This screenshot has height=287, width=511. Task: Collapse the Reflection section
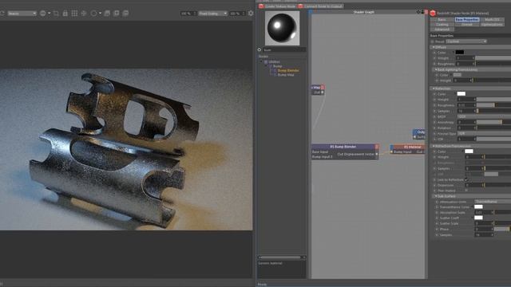pos(434,88)
